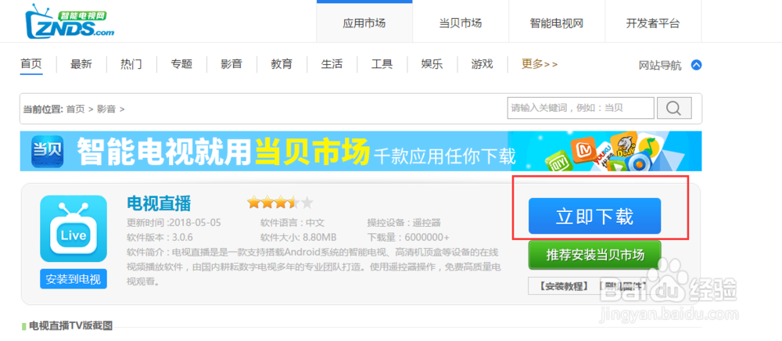The height and width of the screenshot is (341, 782).
Task: Browse the 影音 category
Action: 231,64
